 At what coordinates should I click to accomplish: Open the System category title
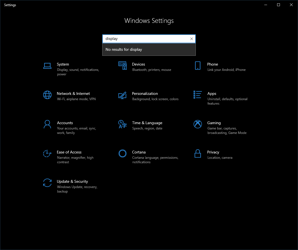(63, 64)
